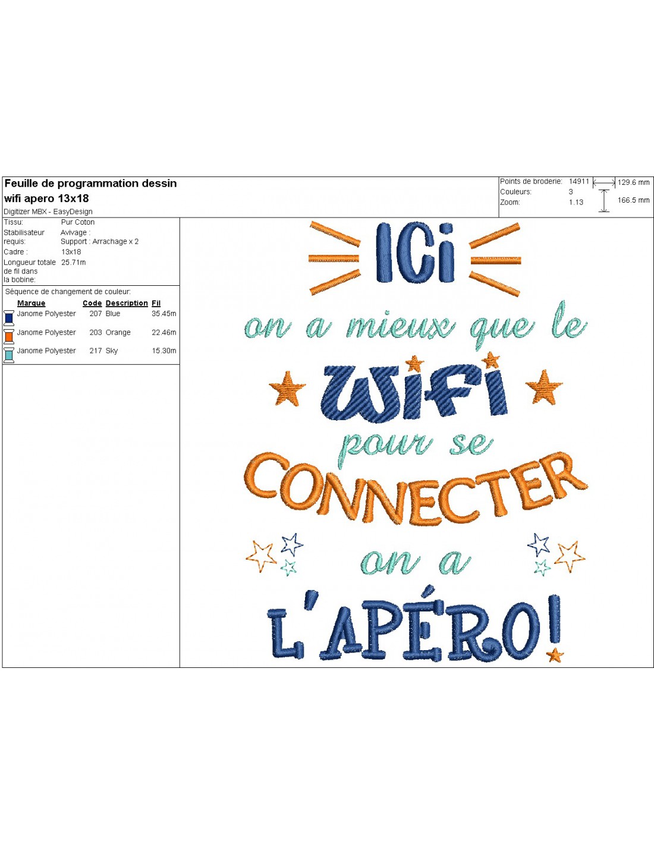Viewport: 654px width, 845px height.
Task: Select the orange star left of WIFI
Action: [287, 389]
